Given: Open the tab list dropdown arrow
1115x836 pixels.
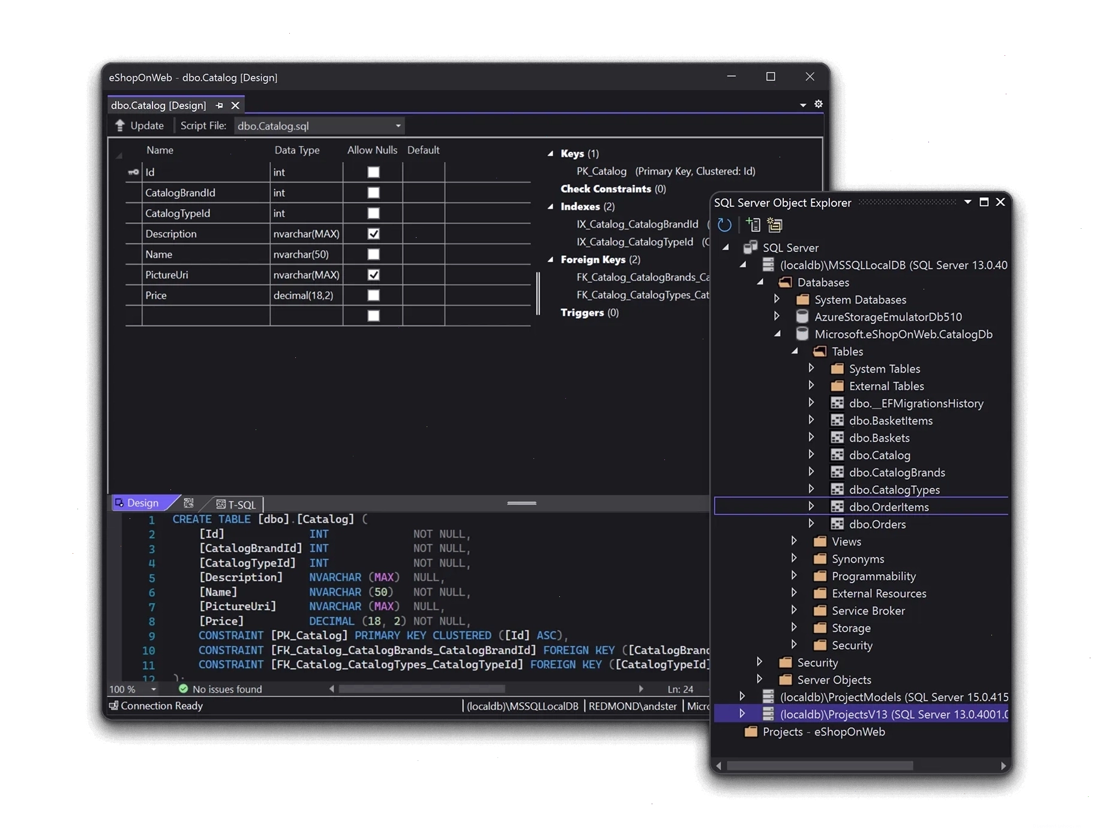Looking at the screenshot, I should pos(803,105).
